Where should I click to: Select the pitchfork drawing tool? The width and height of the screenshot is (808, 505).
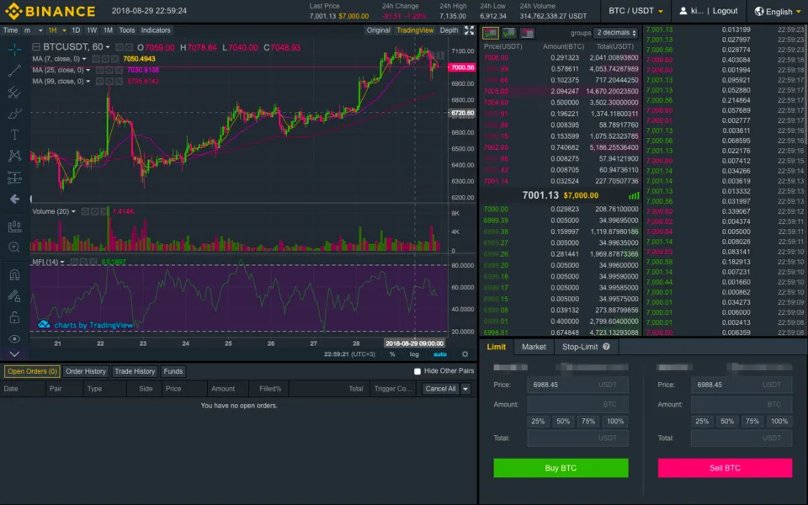point(14,93)
